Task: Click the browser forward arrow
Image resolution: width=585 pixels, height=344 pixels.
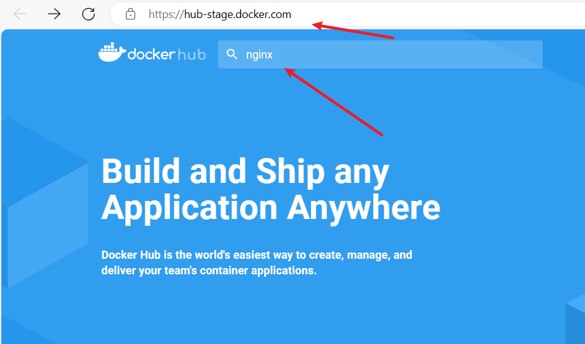Action: point(54,14)
